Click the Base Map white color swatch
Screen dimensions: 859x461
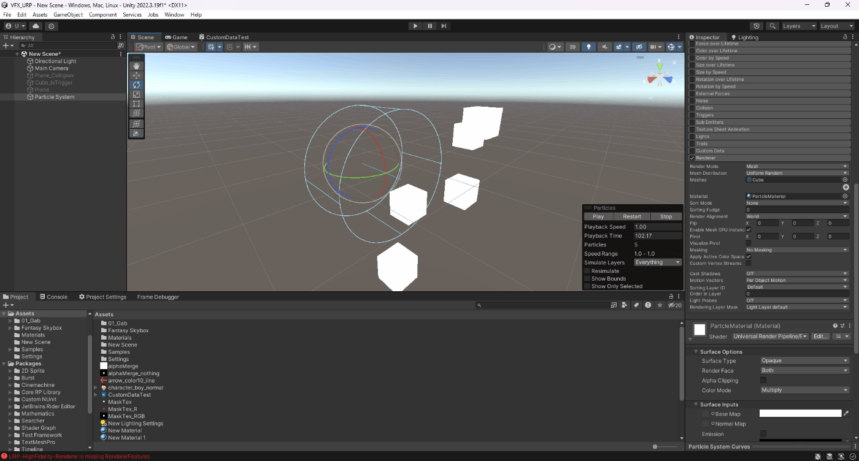click(x=800, y=414)
